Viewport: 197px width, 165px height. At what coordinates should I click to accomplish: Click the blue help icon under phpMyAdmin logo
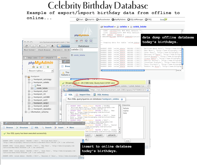tap(41, 67)
